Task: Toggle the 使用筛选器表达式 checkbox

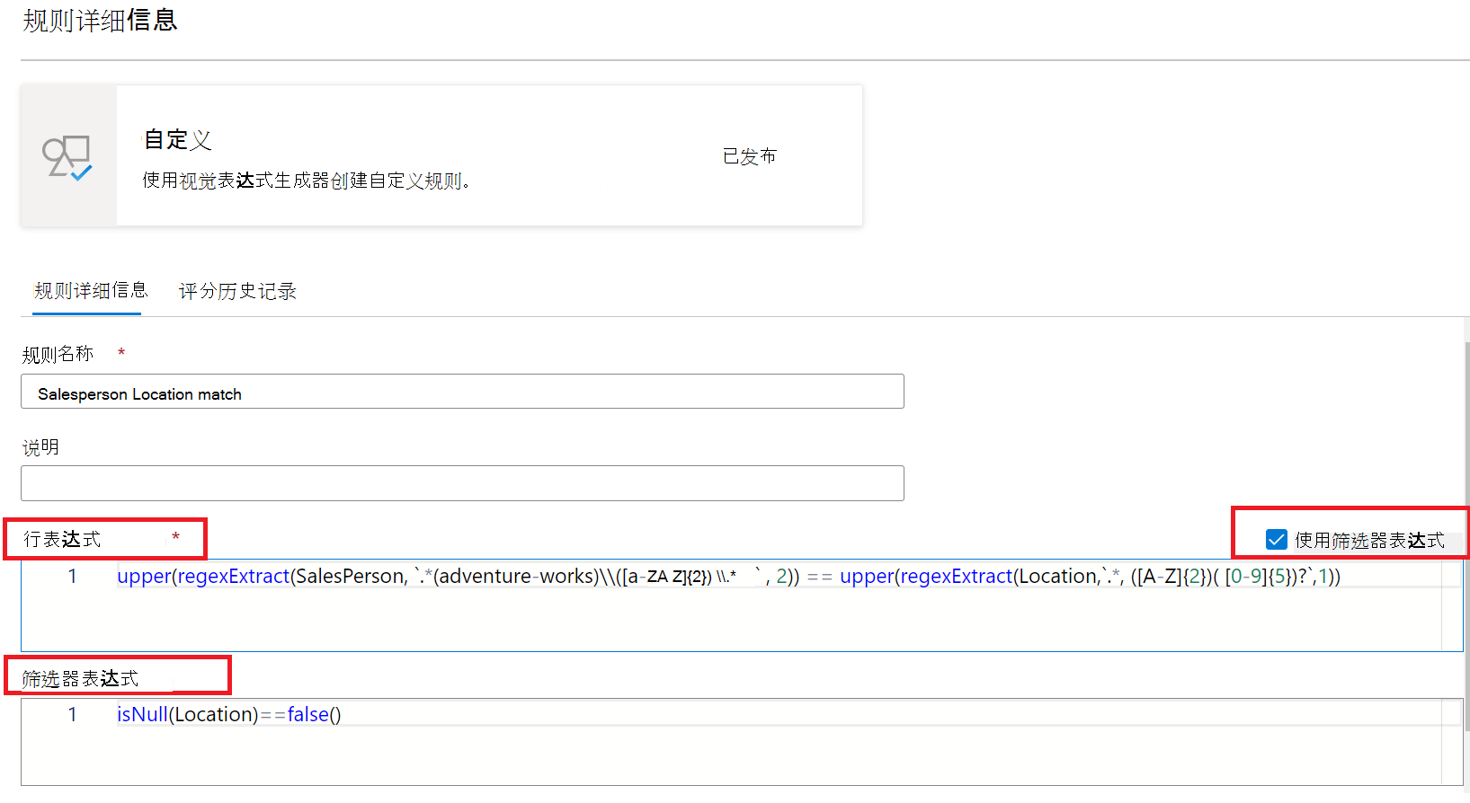Action: tap(1276, 540)
